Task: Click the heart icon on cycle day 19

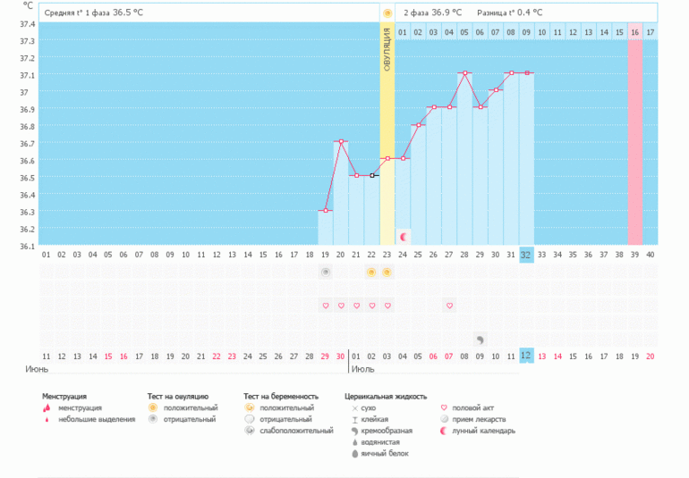Action: click(x=326, y=306)
